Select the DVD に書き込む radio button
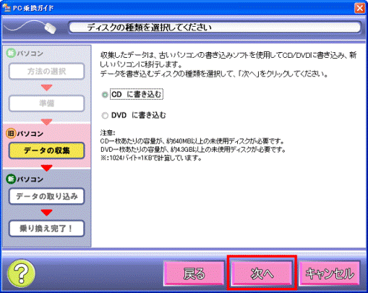This screenshot has height=293, width=368. point(105,116)
